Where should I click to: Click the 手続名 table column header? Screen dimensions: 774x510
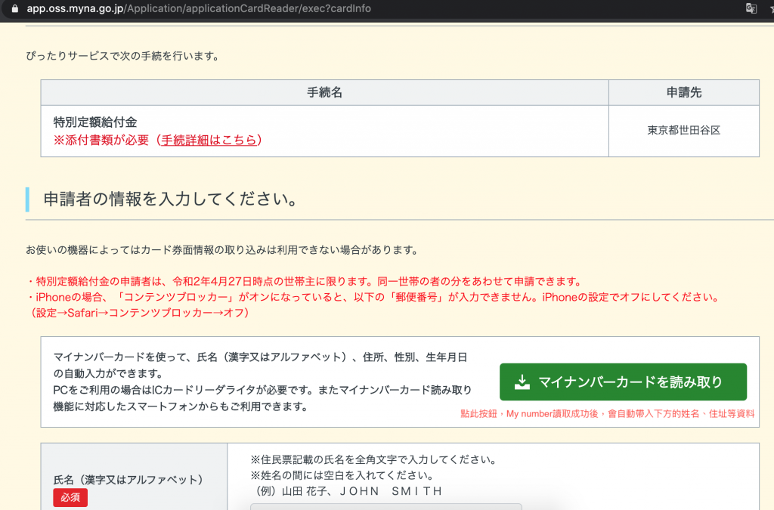[325, 92]
